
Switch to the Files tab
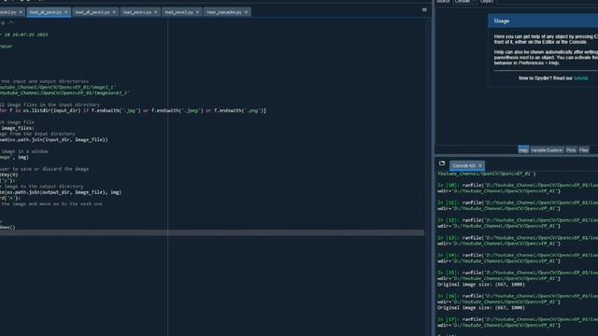click(x=583, y=150)
